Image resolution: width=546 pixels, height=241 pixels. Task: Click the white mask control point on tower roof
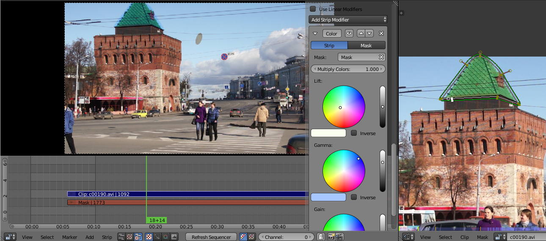click(452, 100)
